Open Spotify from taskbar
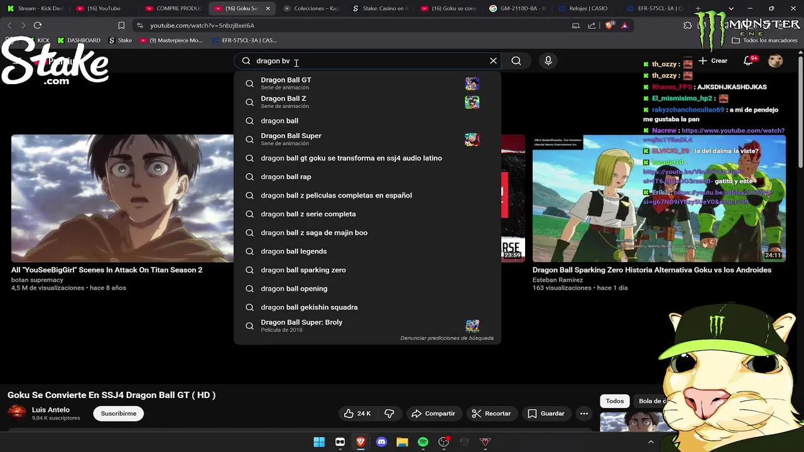Image resolution: width=804 pixels, height=452 pixels. [x=423, y=442]
